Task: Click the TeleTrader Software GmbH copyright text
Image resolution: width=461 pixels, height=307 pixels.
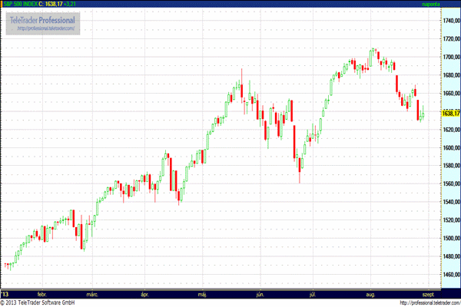Action: tap(38, 302)
